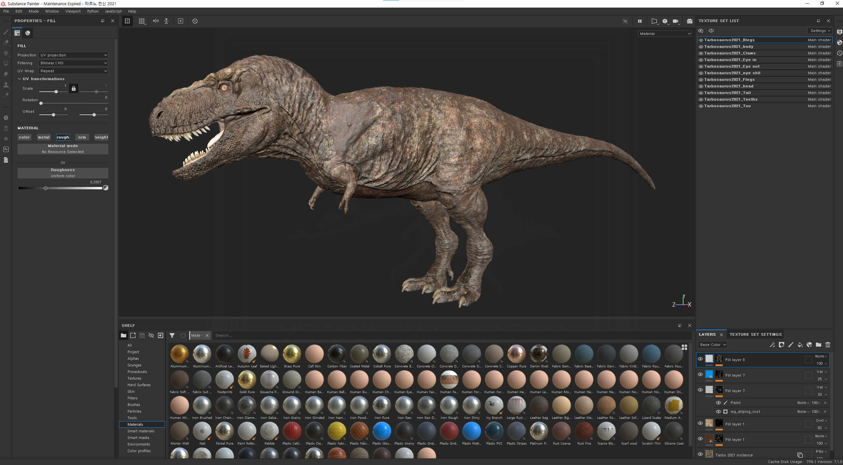Viewport: 843px width, 465px height.
Task: Switch to Texture Set Settings tab
Action: 755,334
